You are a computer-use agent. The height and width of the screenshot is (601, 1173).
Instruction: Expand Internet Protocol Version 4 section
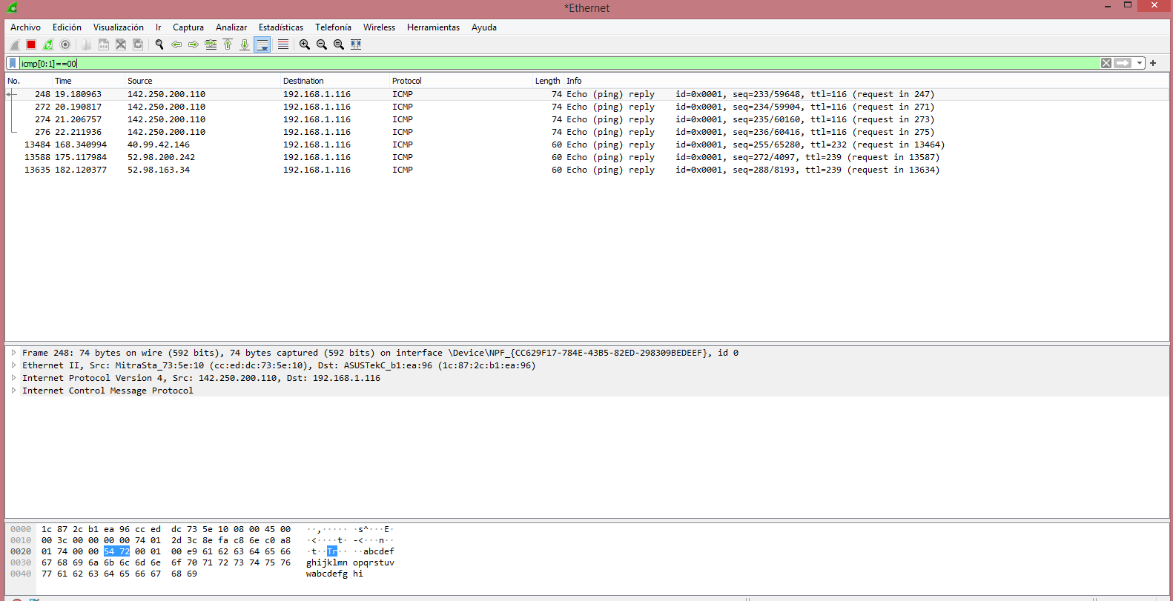point(13,378)
